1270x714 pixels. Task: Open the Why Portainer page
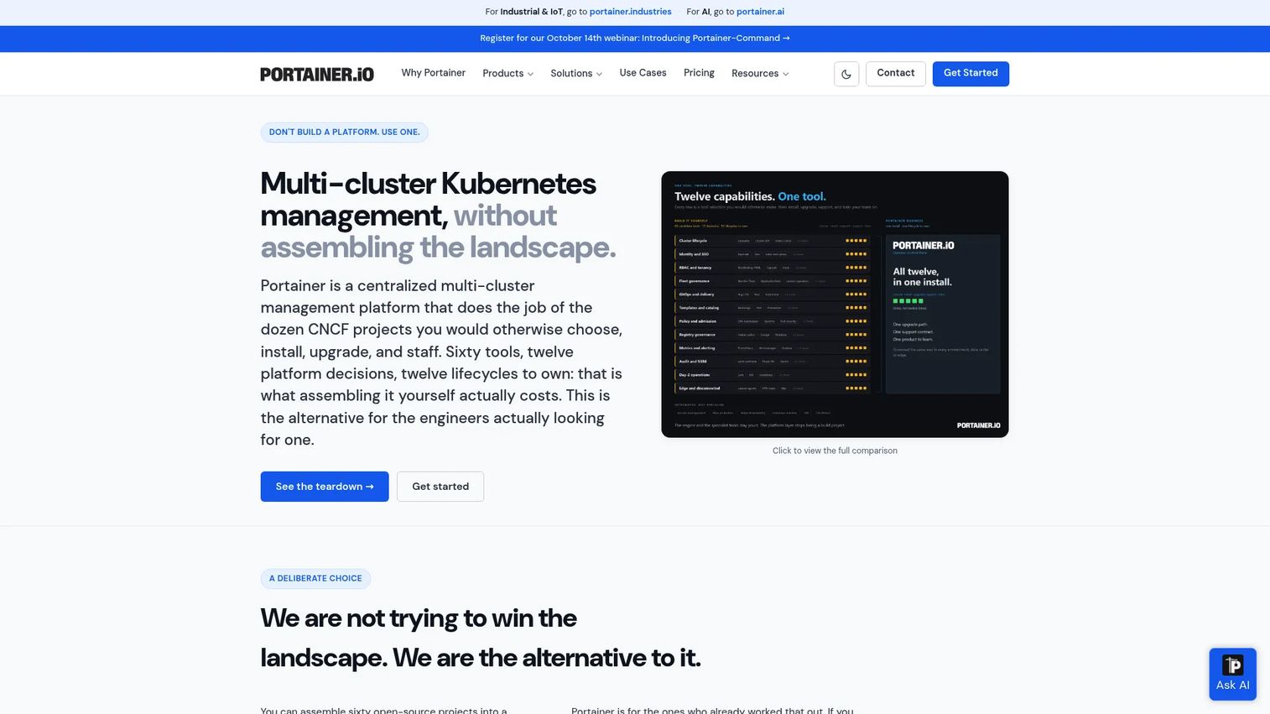click(x=433, y=73)
